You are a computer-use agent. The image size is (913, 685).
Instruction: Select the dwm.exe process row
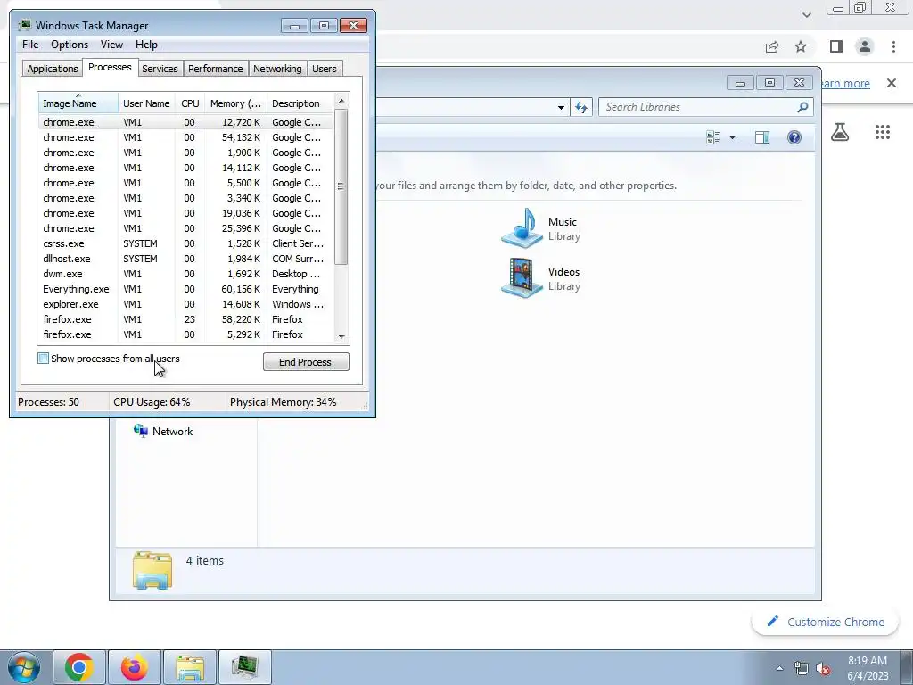pos(185,274)
